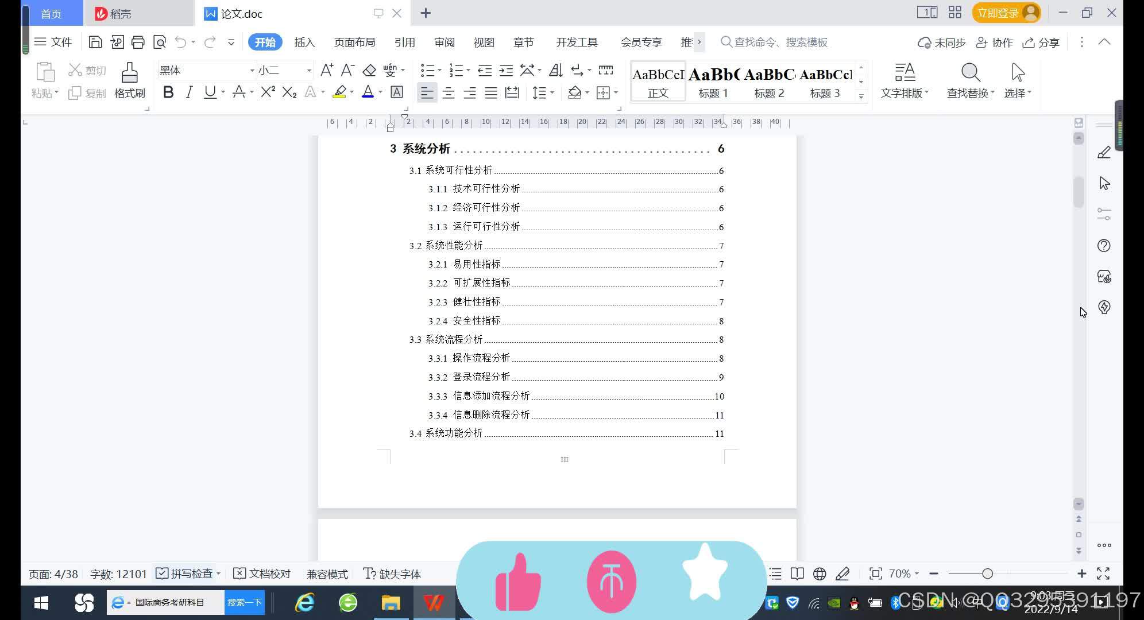Open the Review ribbon tab
1144x620 pixels.
(444, 42)
